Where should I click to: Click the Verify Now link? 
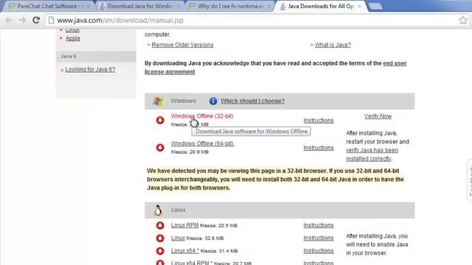(x=378, y=116)
